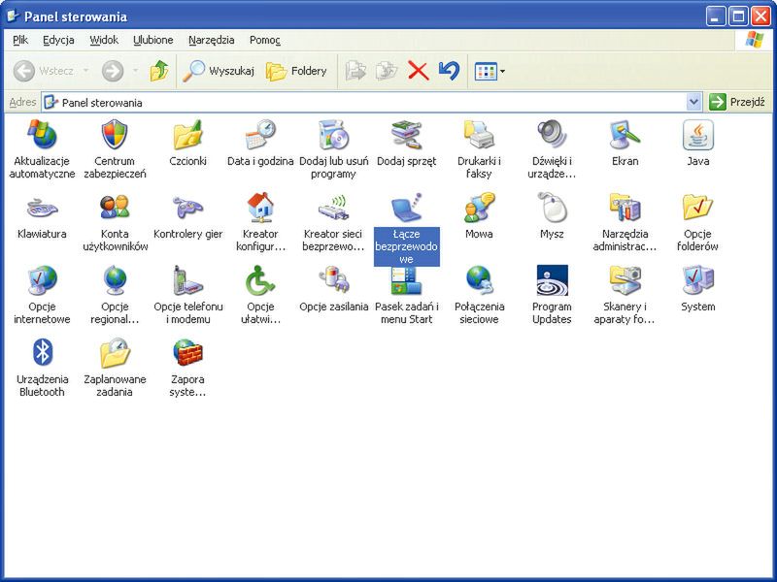Open Konta użytkowników
777x582 pixels.
coord(115,221)
